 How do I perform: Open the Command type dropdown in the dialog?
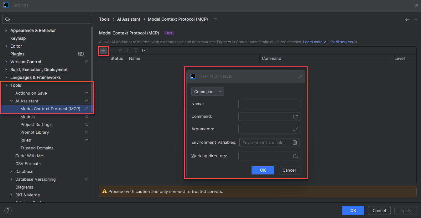pos(207,91)
